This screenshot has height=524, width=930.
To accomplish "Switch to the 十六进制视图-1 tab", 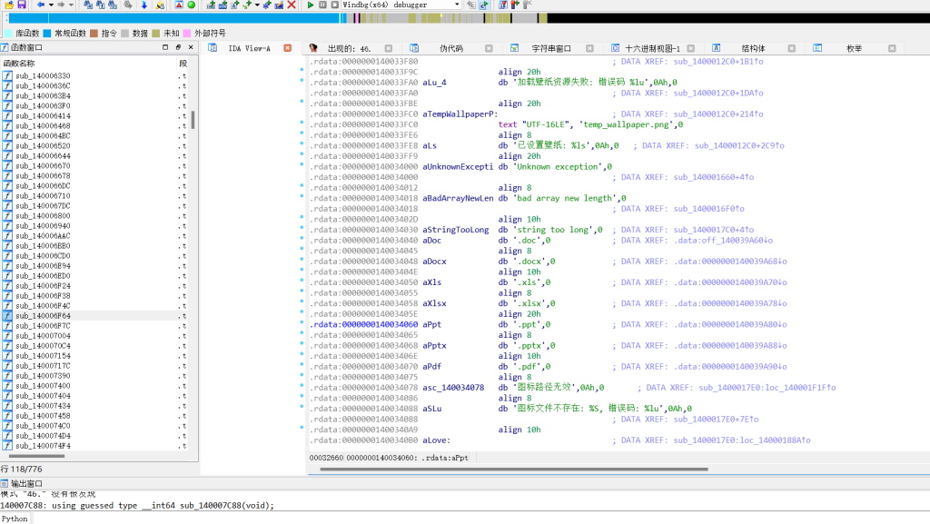I will (x=652, y=48).
